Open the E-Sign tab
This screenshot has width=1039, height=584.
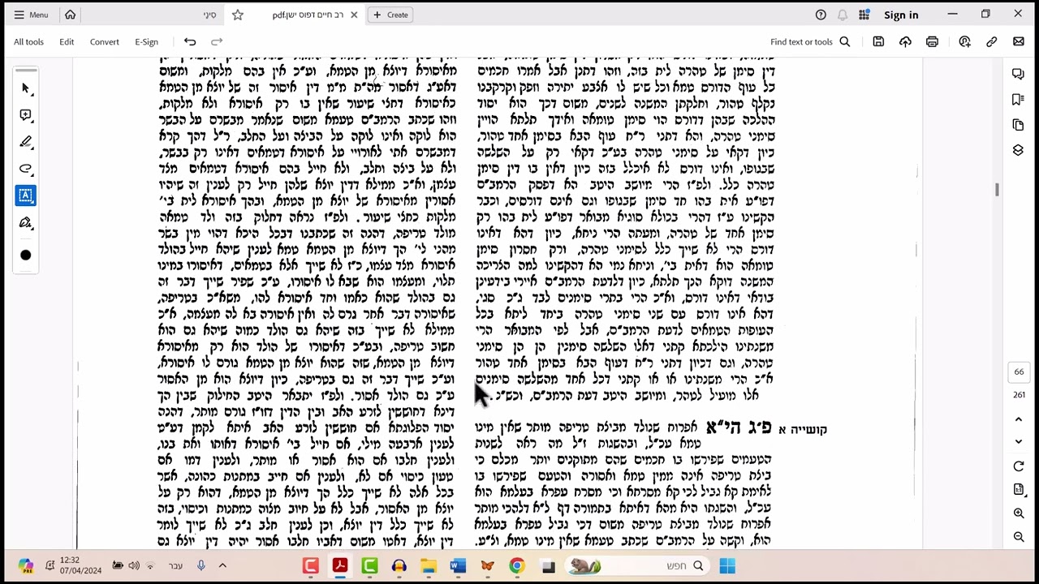[x=146, y=41]
